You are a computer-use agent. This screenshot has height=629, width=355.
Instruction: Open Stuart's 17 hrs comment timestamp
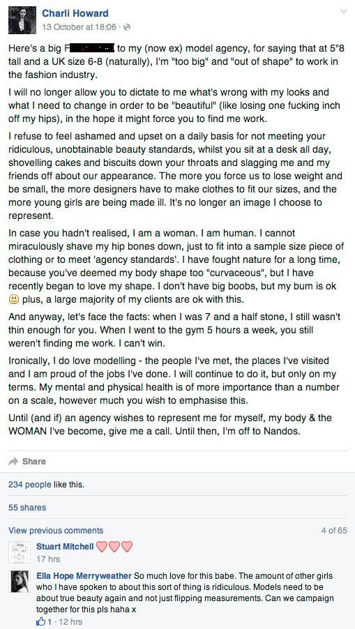[x=47, y=559]
